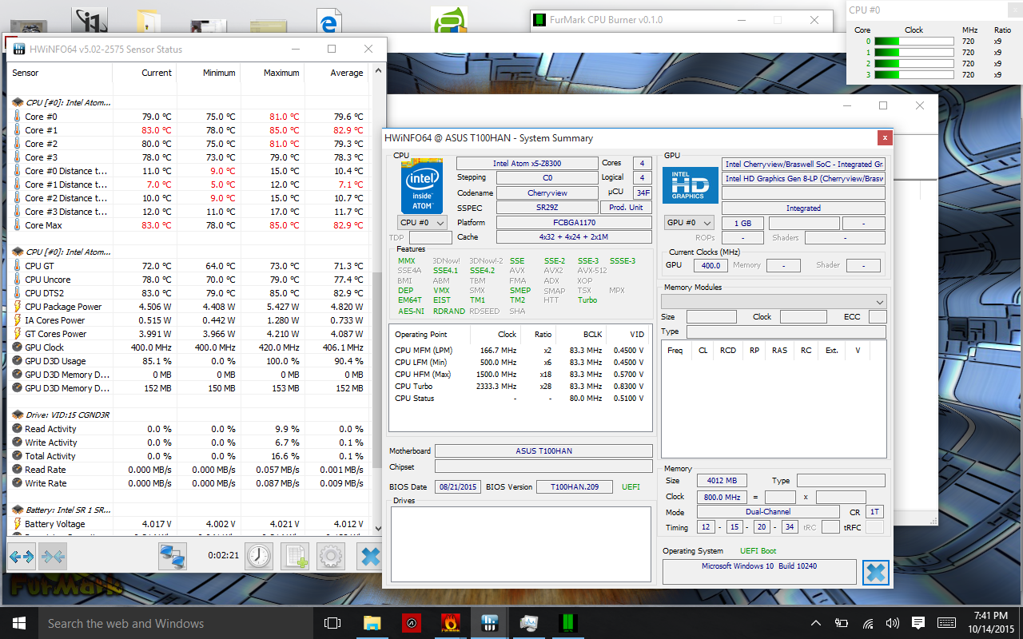Click the FurMark flame taskbar icon

[451, 623]
